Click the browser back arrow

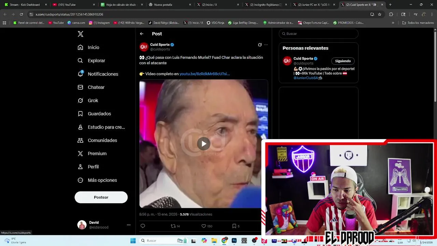[5, 14]
